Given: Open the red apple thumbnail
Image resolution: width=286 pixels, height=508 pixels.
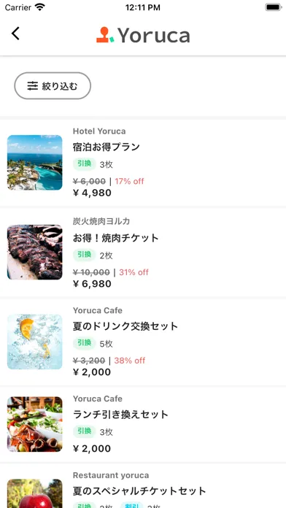Looking at the screenshot, I should pyautogui.click(x=35, y=493).
